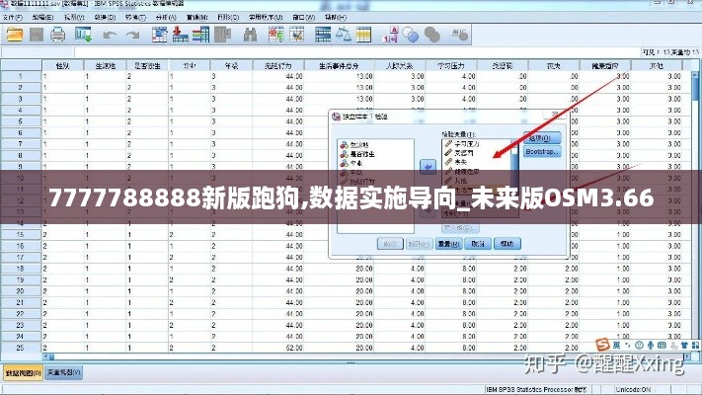Image resolution: width=702 pixels, height=395 pixels.
Task: Redo the action in toolbar
Action: [x=132, y=35]
